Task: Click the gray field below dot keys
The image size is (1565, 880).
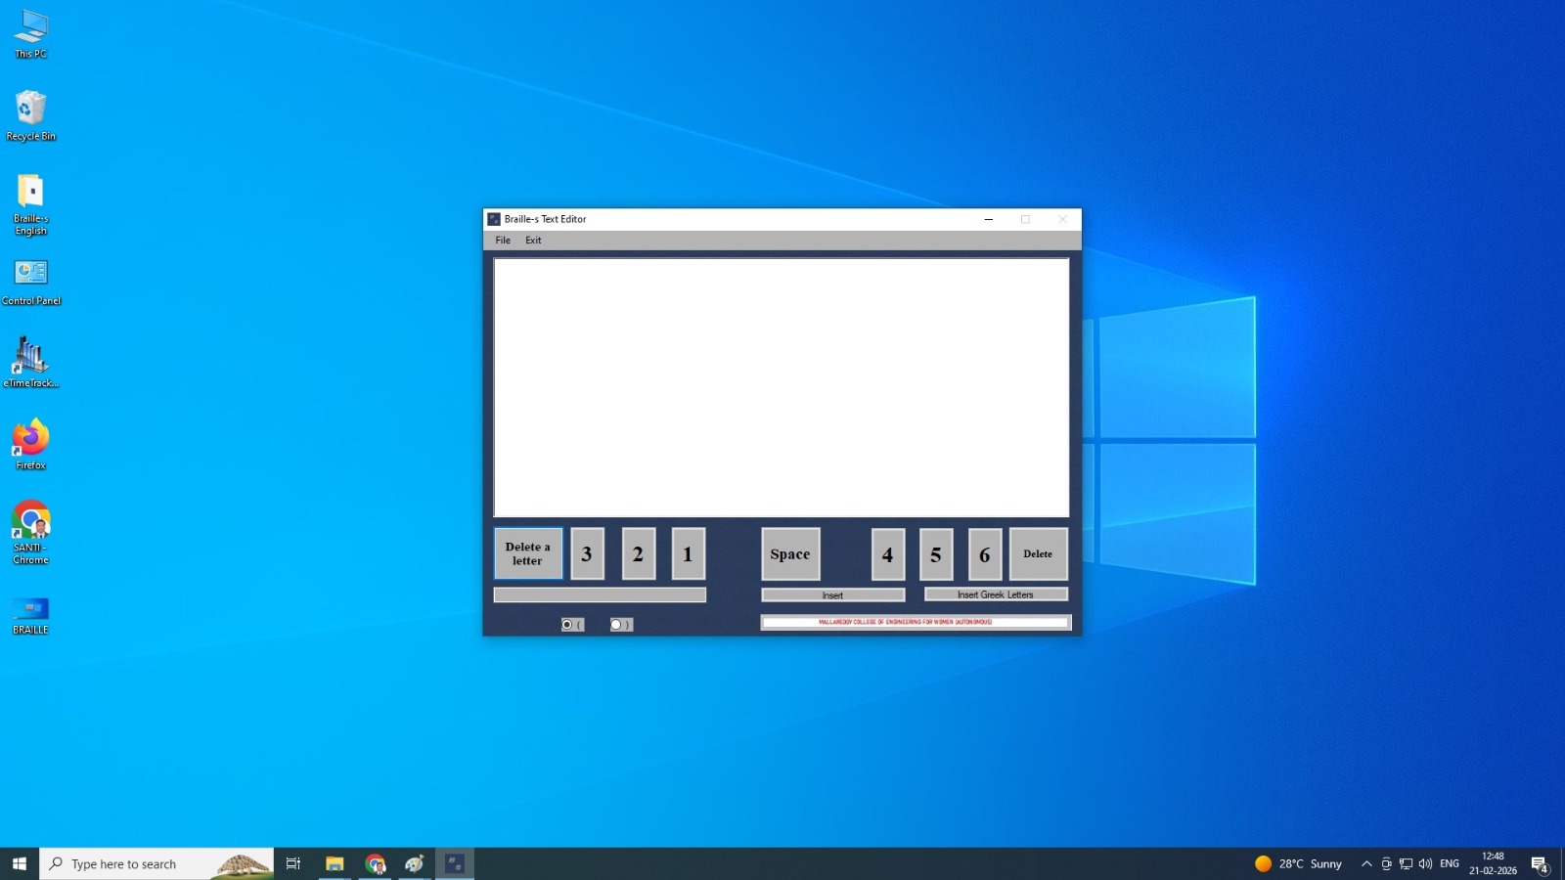Action: [600, 595]
